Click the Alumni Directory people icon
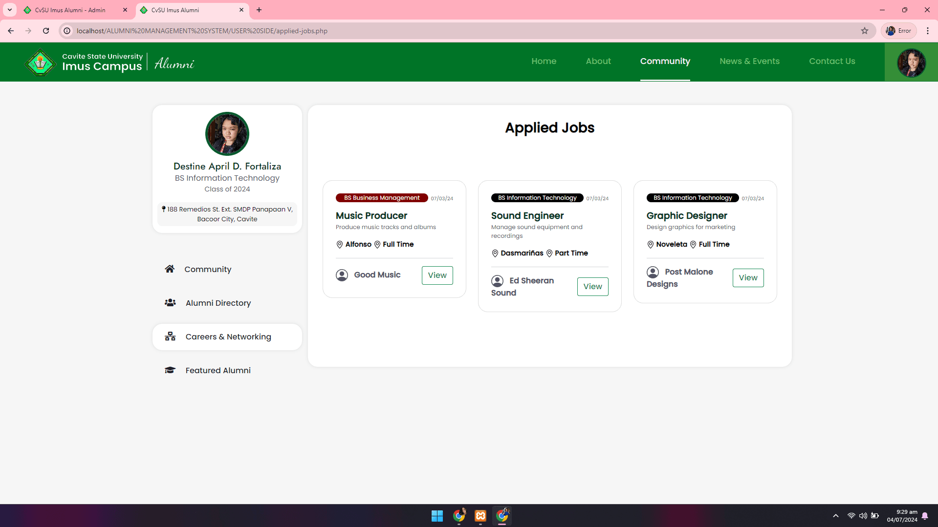The height and width of the screenshot is (527, 938). [x=170, y=303]
